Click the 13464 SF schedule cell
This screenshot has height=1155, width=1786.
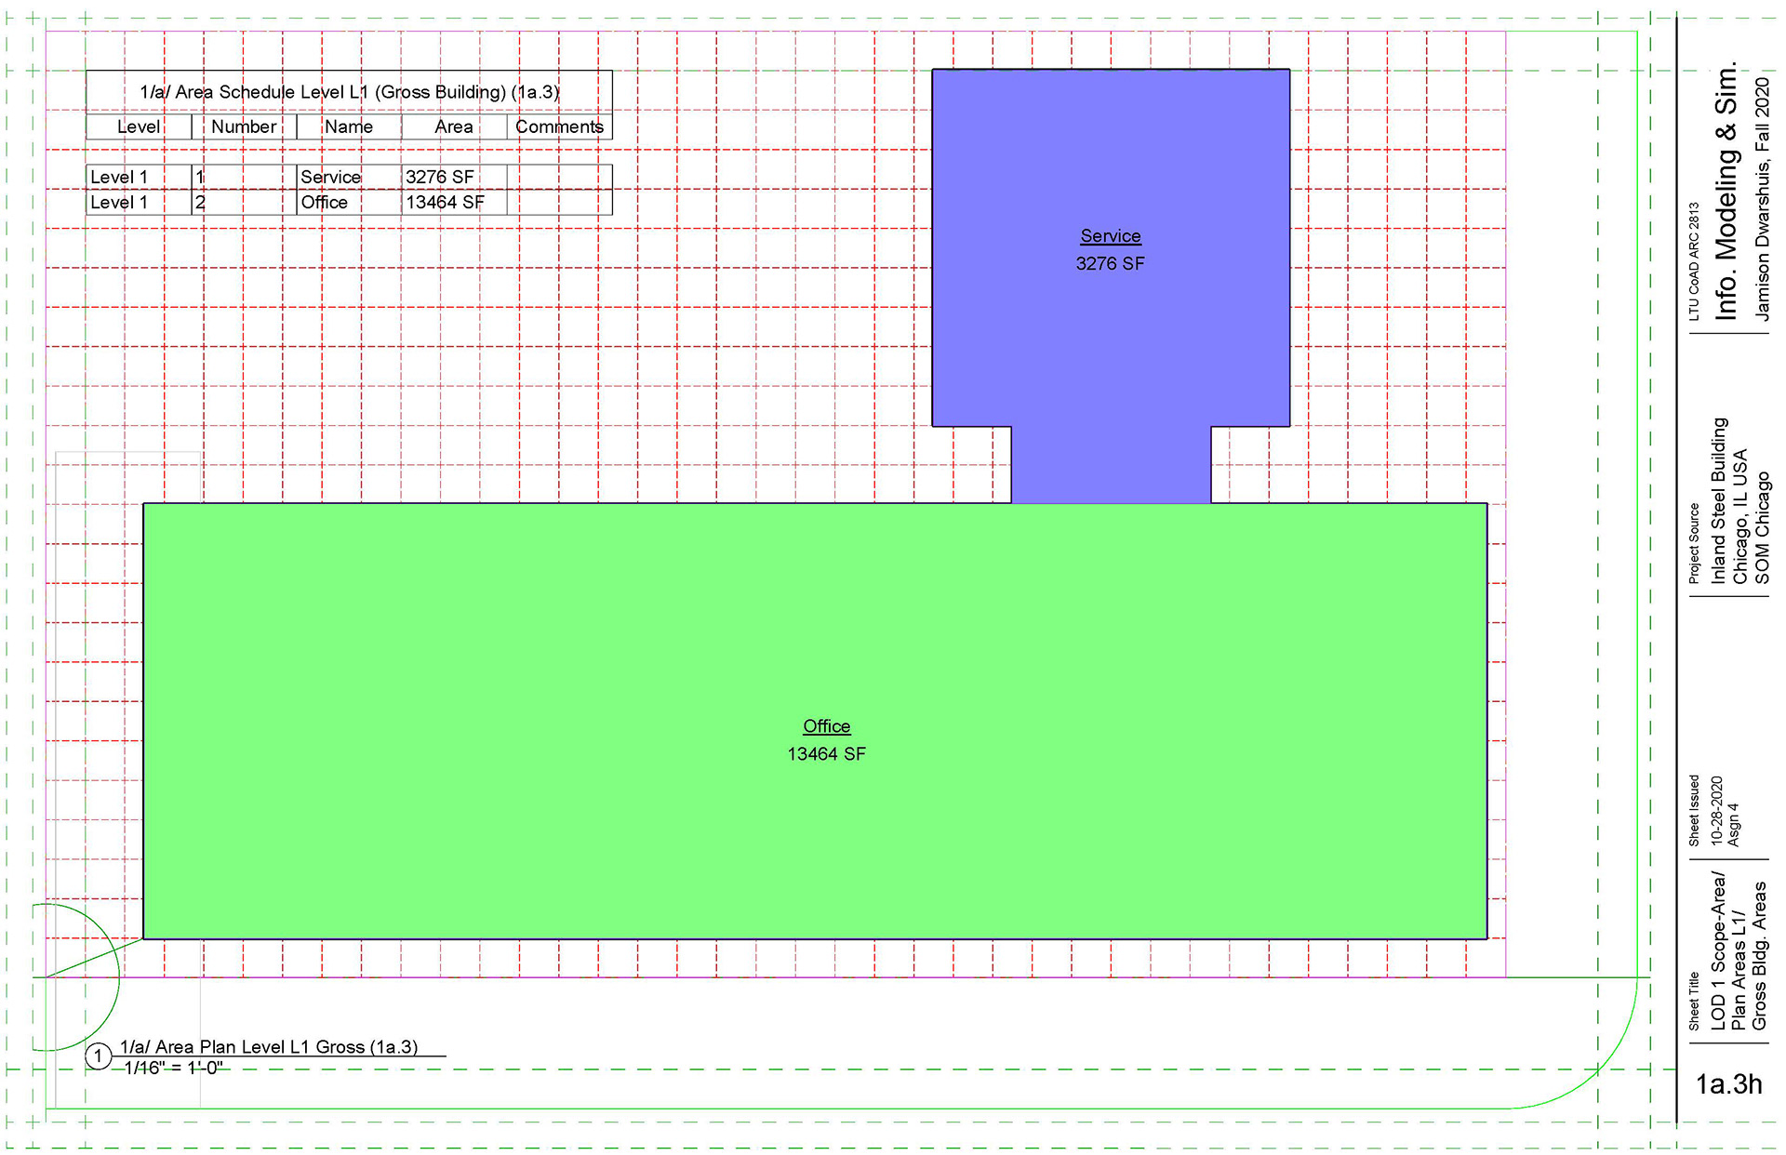click(x=445, y=203)
